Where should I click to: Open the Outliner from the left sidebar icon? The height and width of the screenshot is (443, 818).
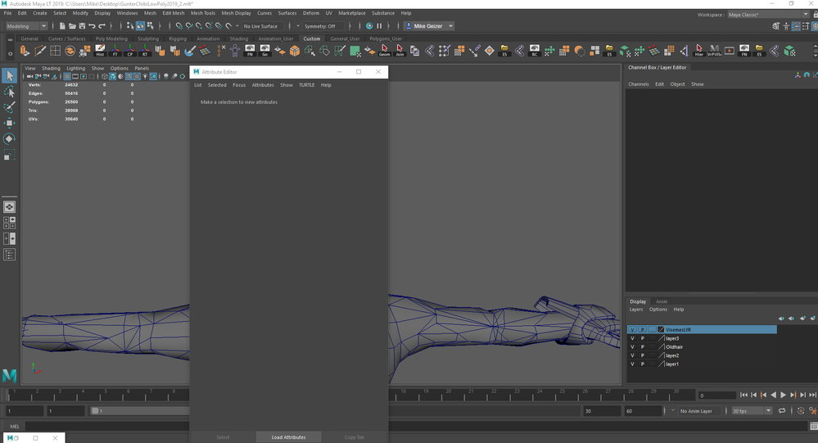(x=9, y=255)
